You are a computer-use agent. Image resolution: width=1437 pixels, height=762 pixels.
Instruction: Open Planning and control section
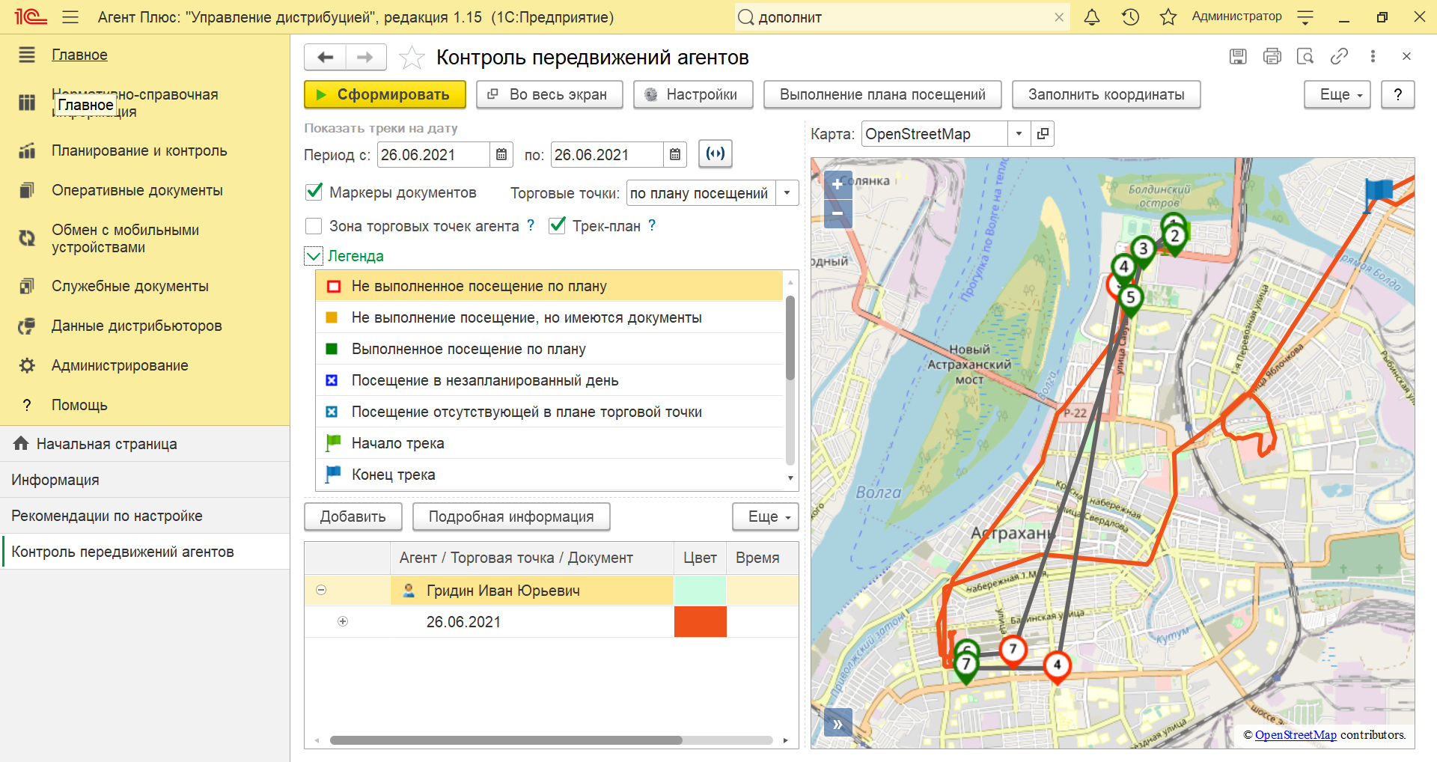pos(139,150)
